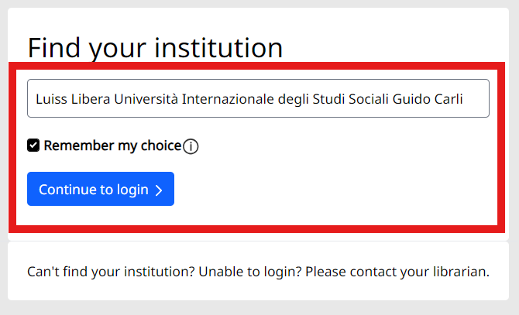Click the "Unable to login?" text
Viewport: 519px width, 315px height.
pyautogui.click(x=250, y=272)
